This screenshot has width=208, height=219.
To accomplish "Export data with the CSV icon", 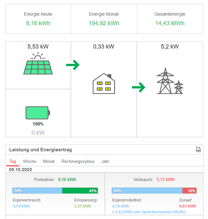I will (x=198, y=150).
